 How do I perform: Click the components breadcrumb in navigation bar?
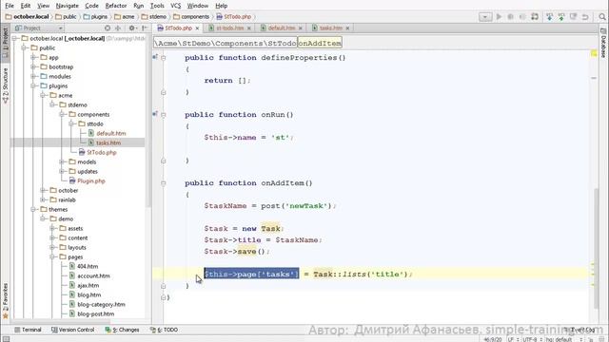click(191, 17)
